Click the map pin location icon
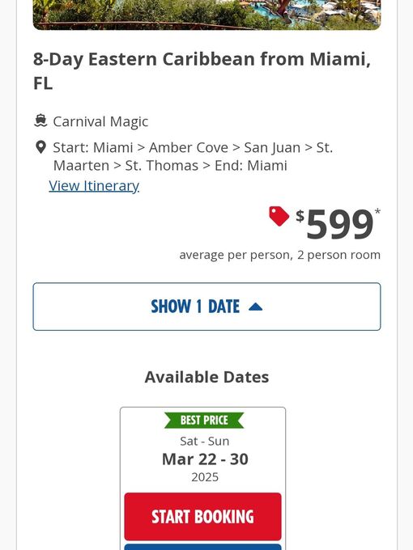Screen dimensions: 413x550 pos(40,147)
